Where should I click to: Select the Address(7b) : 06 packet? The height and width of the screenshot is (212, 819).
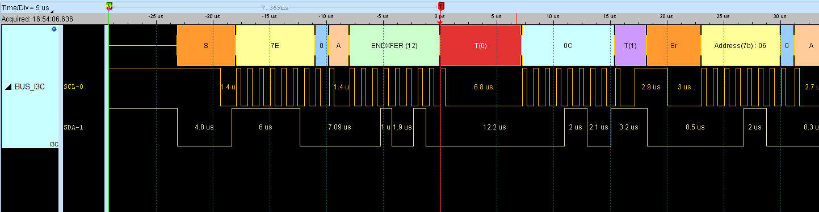(x=741, y=46)
